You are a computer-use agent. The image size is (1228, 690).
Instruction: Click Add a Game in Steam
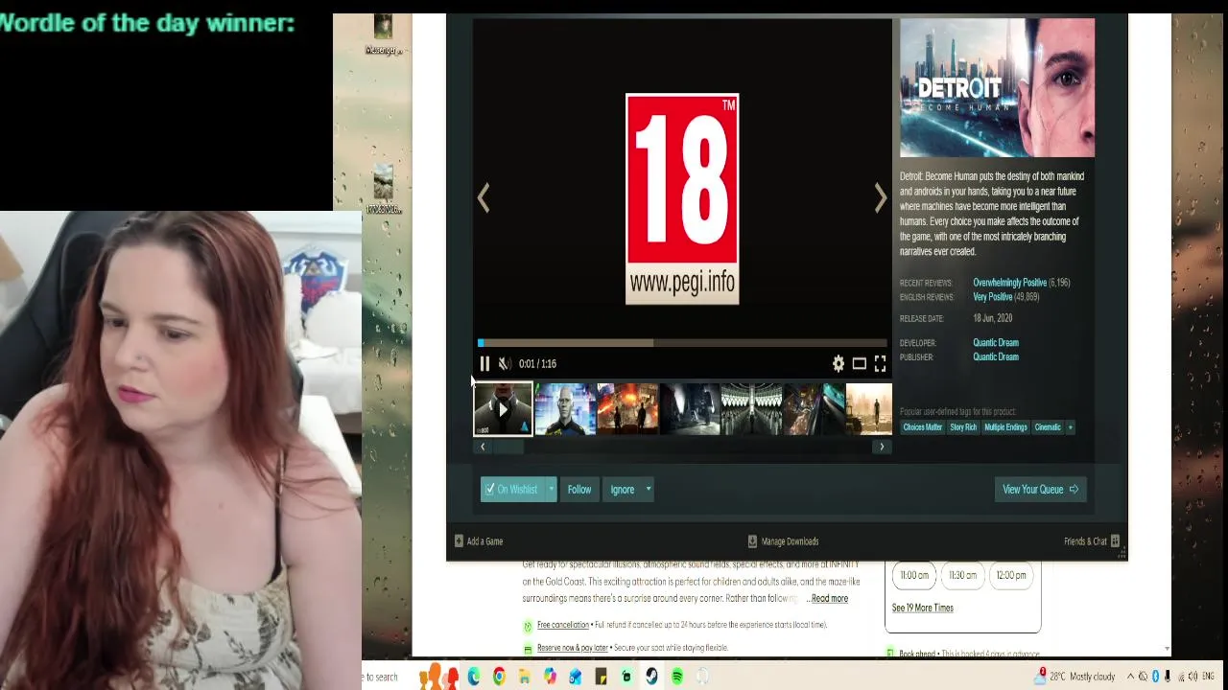(479, 541)
